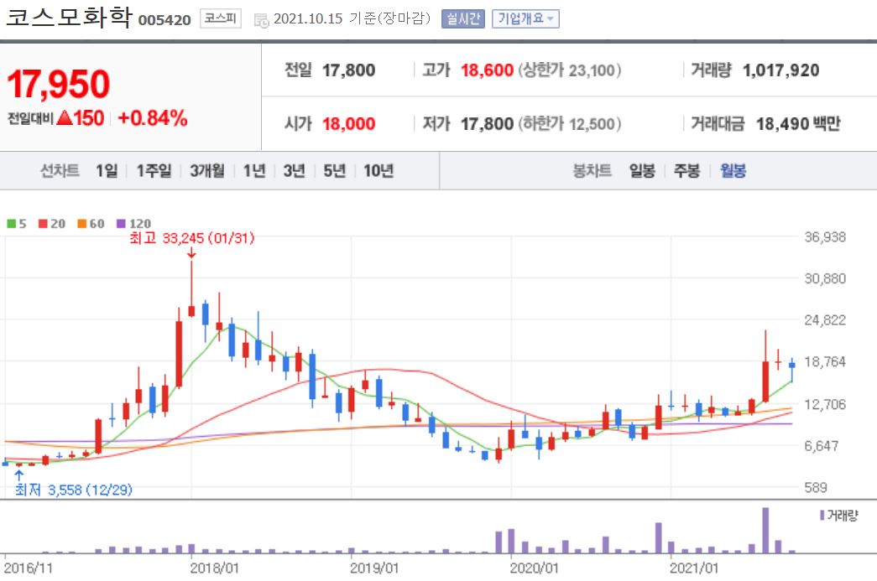
Task: Click the 거래대금 value 18,490 백만
Action: pyautogui.click(x=798, y=124)
